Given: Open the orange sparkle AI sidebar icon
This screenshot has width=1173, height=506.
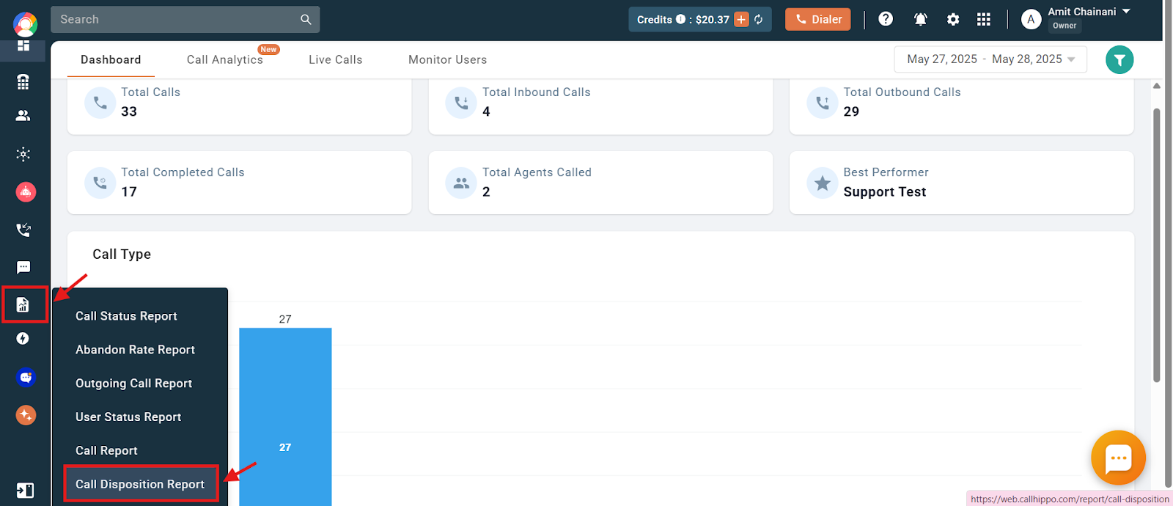Looking at the screenshot, I should click(26, 415).
